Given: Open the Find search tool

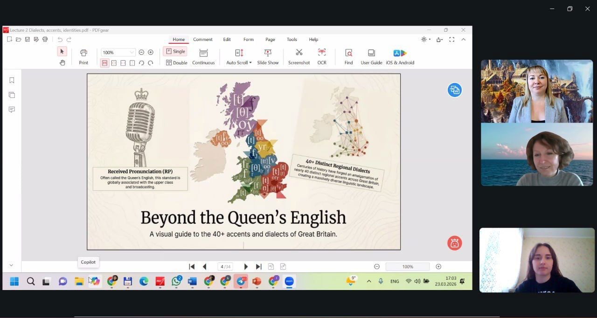Looking at the screenshot, I should (x=348, y=53).
